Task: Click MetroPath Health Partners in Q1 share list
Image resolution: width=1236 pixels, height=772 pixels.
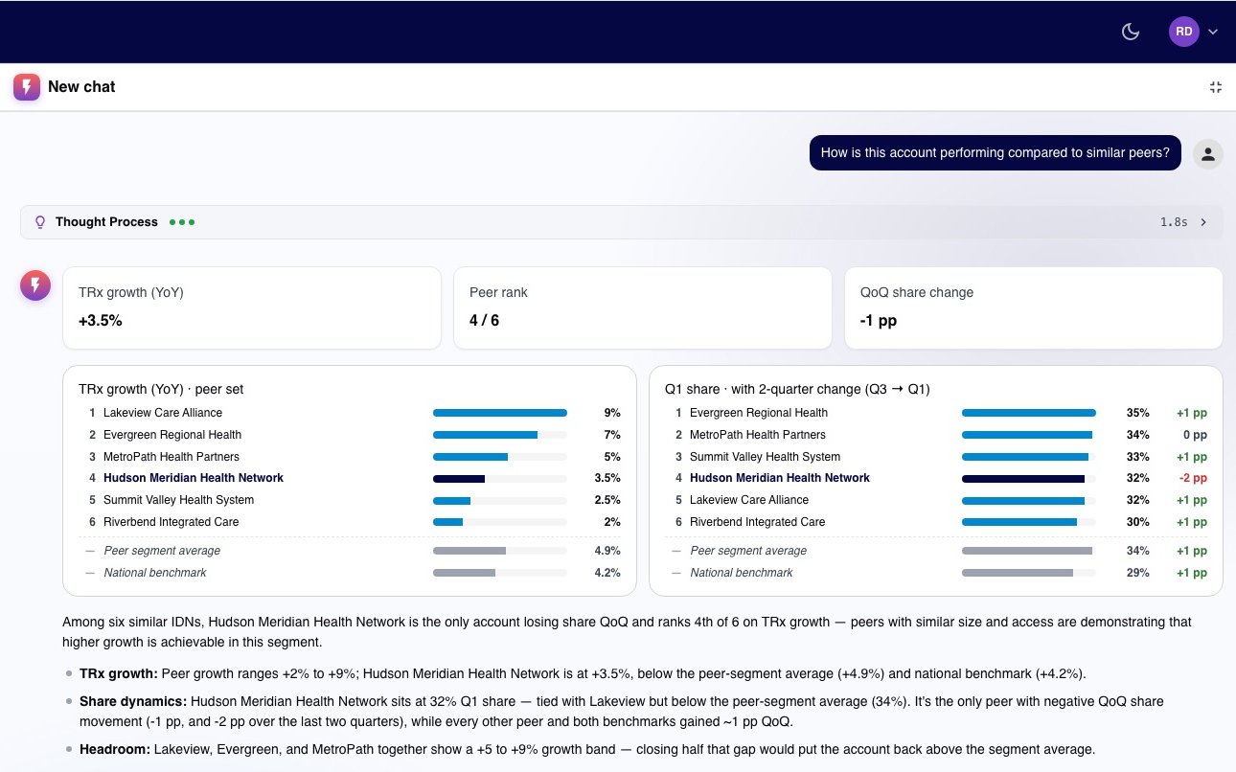Action: (x=758, y=435)
